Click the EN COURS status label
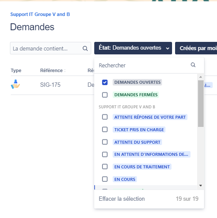The width and height of the screenshot is (217, 218). [125, 179]
